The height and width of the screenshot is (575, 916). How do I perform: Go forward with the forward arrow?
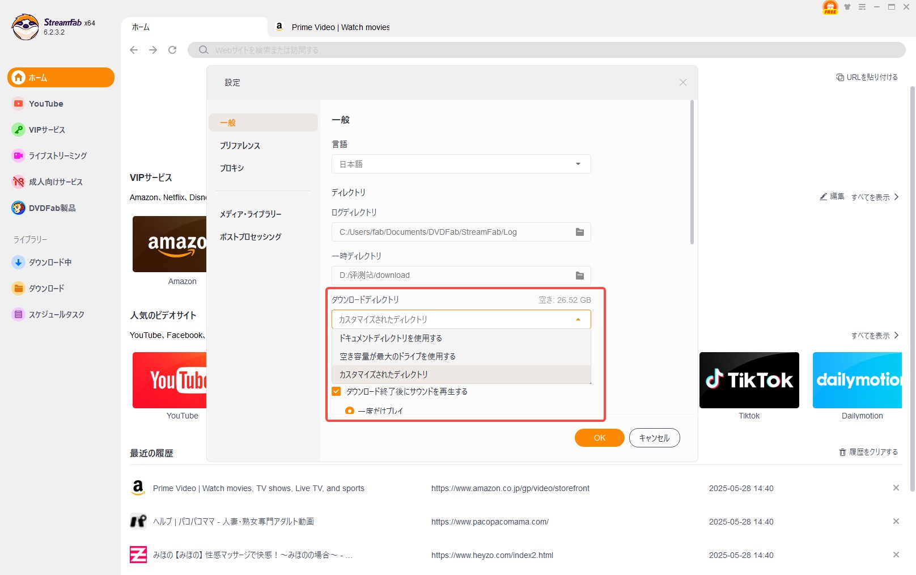point(153,50)
